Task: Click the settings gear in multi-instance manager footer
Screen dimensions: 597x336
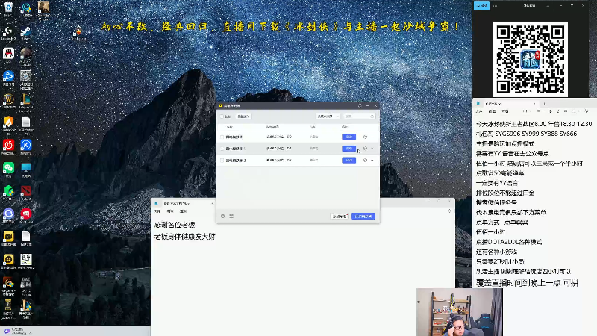Action: (222, 216)
